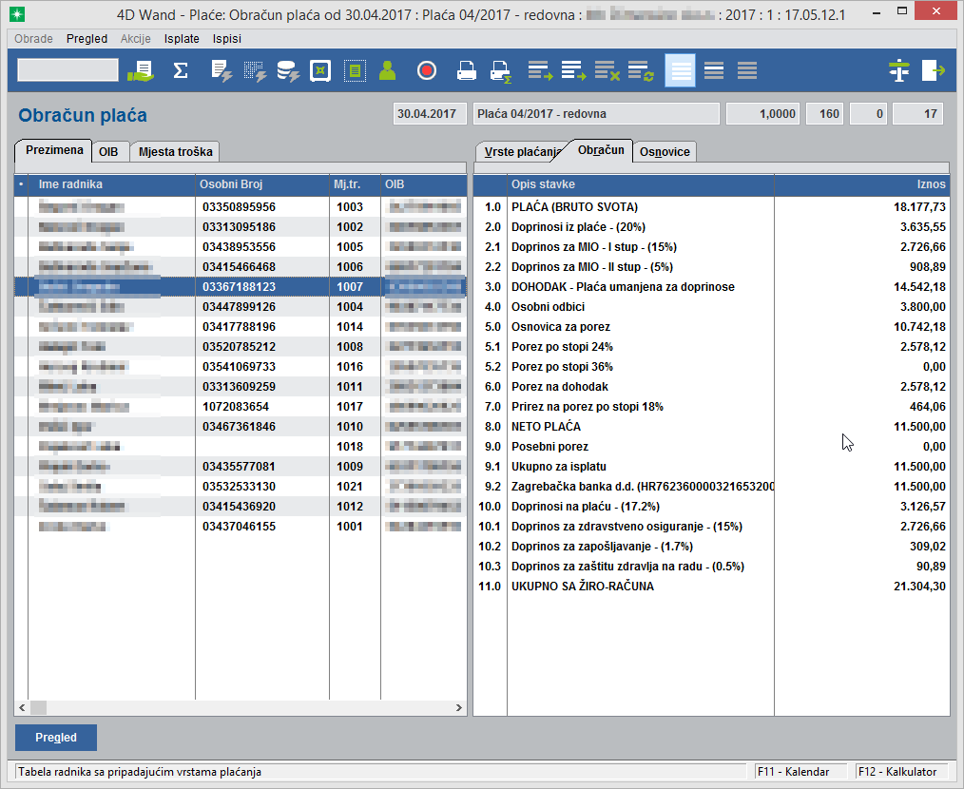964x789 pixels.
Task: Click the Osobni Broj column header
Action: pos(262,184)
